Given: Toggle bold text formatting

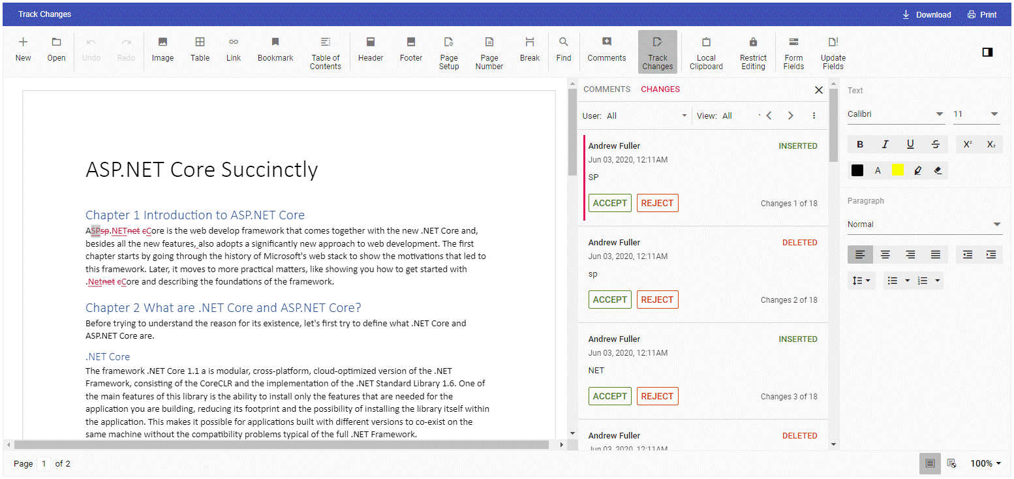Looking at the screenshot, I should point(860,144).
